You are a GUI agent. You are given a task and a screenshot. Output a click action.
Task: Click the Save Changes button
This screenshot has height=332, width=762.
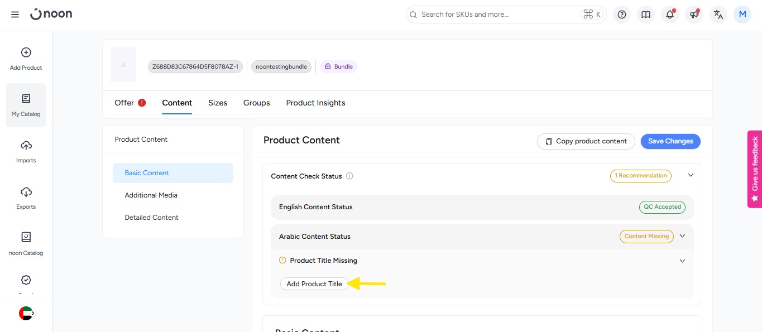coord(670,141)
